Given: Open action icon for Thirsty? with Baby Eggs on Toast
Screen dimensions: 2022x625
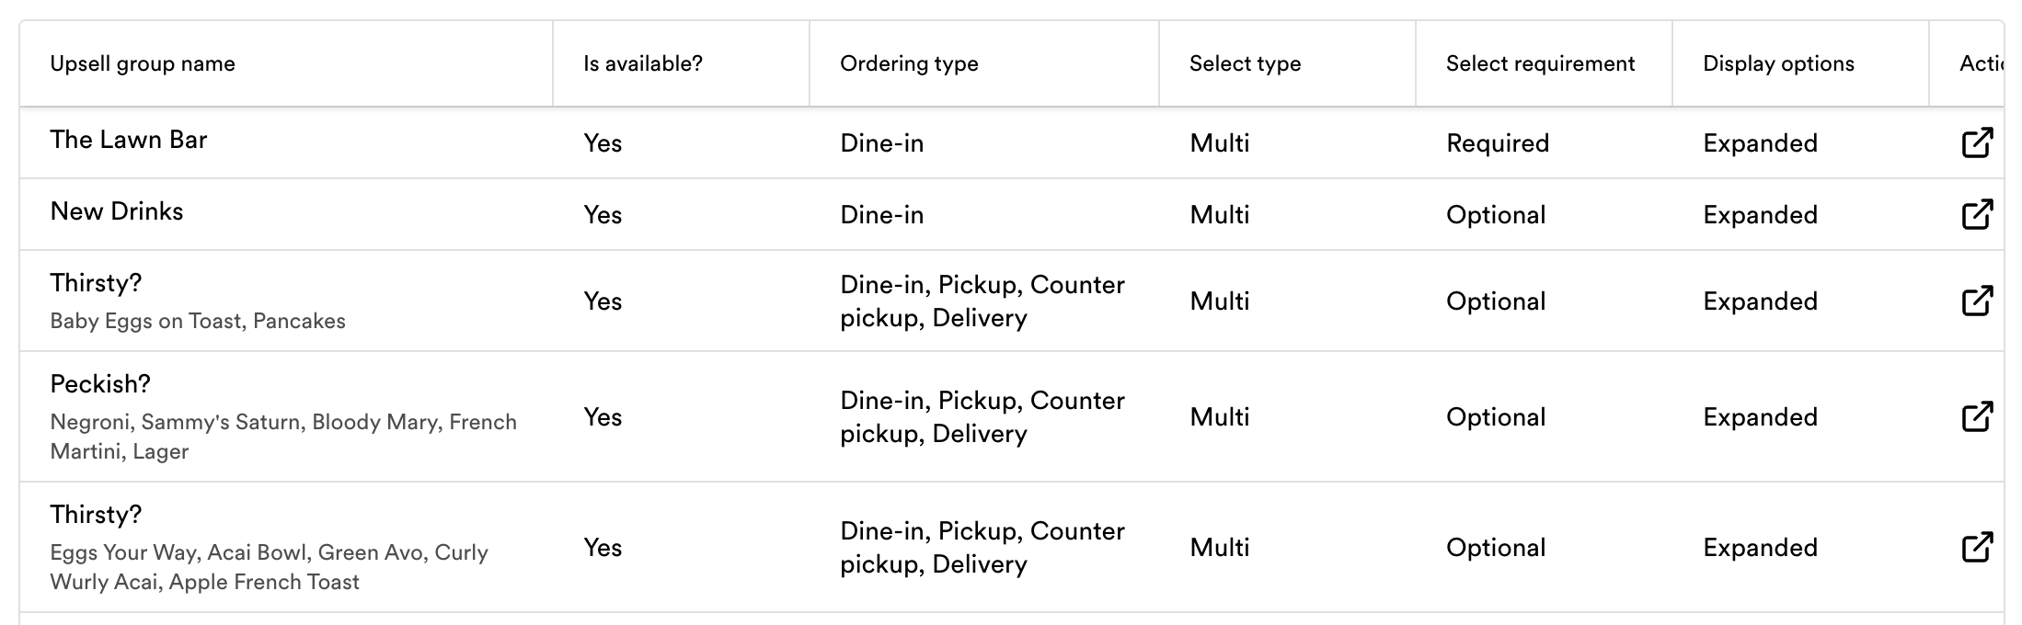Looking at the screenshot, I should pyautogui.click(x=1977, y=301).
